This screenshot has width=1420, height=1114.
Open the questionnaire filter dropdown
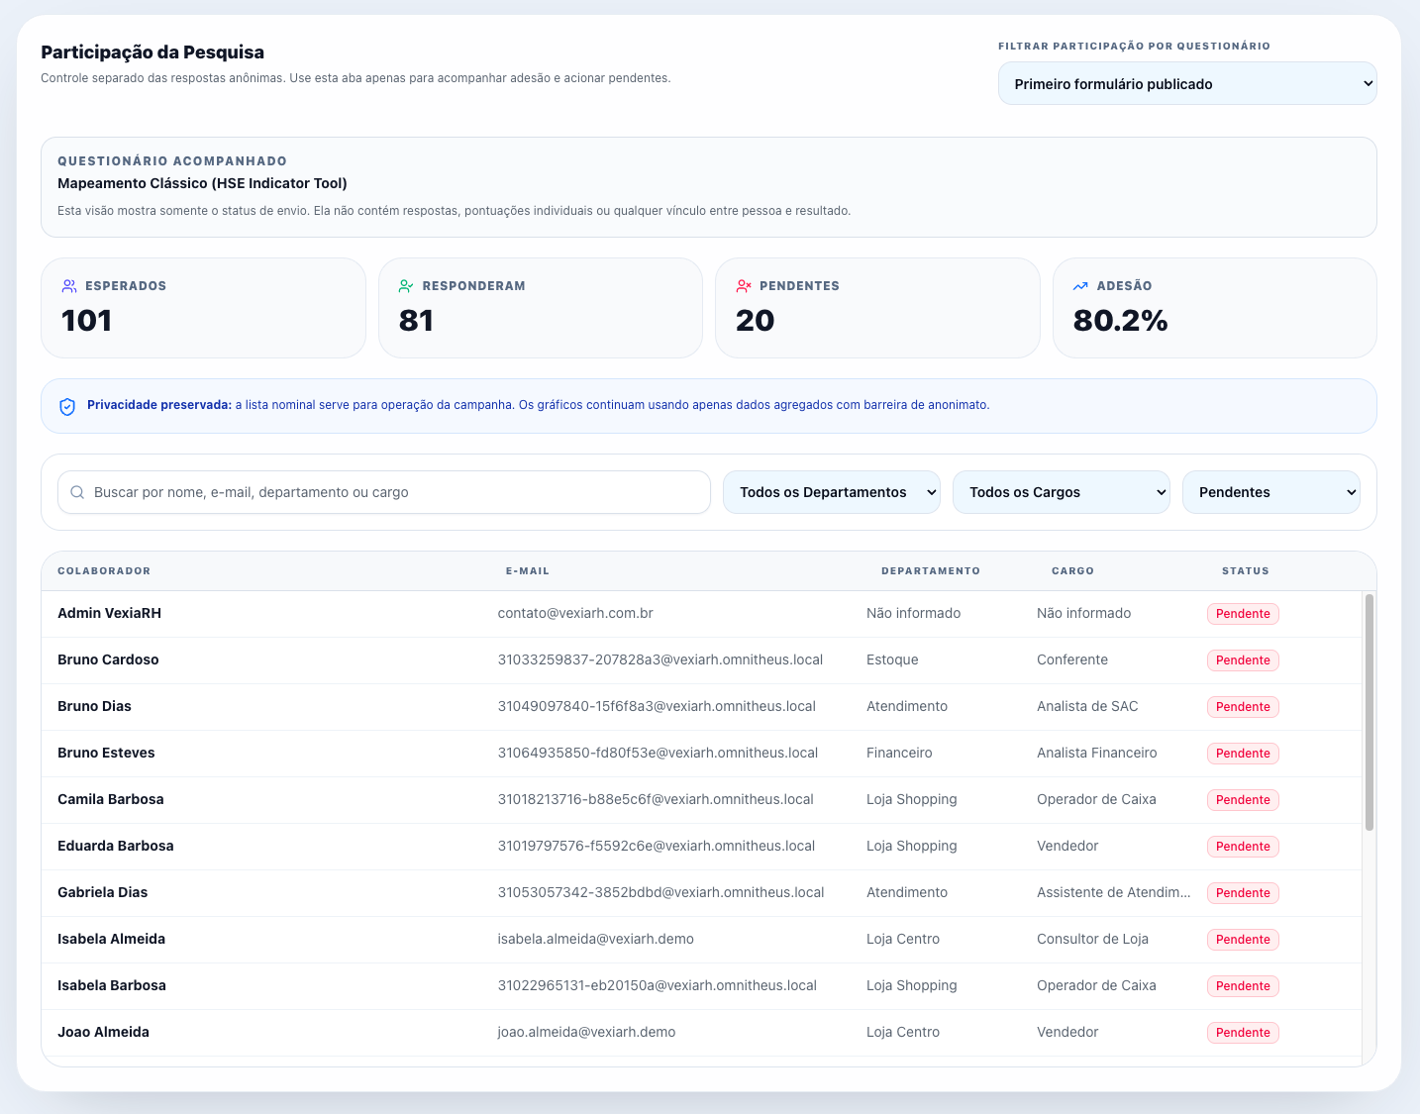[x=1187, y=84]
